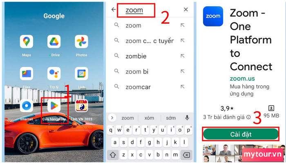286x165 pixels.
Task: Open the Google Maps app
Action: (x=27, y=42)
